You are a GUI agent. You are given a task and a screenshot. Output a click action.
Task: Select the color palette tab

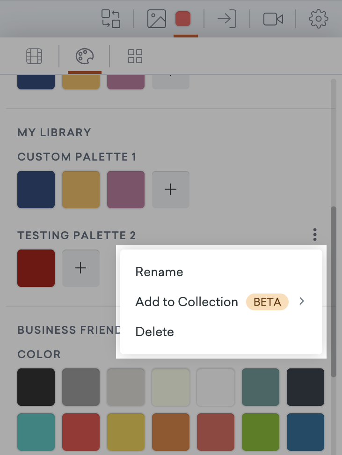(85, 56)
